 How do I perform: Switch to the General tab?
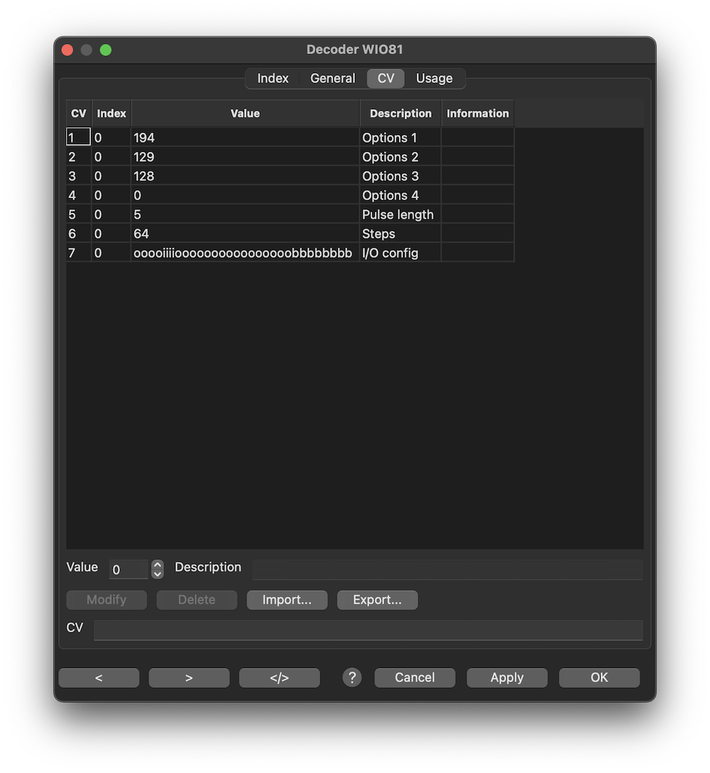(332, 78)
